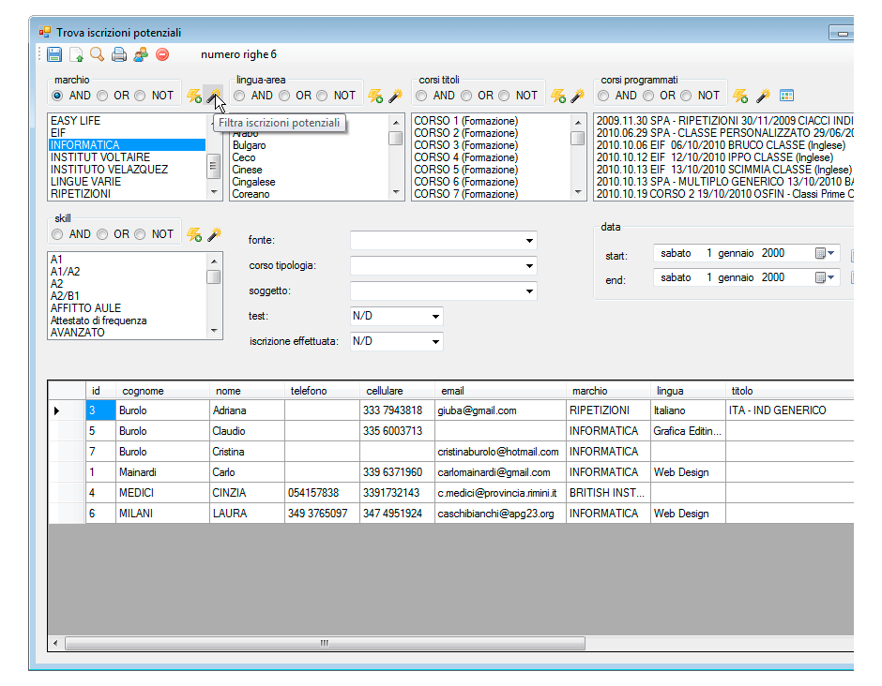Click the lingua cell Grafica Editin...

(x=688, y=431)
